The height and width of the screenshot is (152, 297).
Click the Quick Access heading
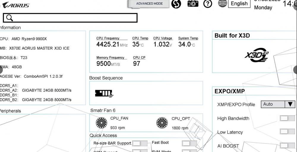pos(103,135)
